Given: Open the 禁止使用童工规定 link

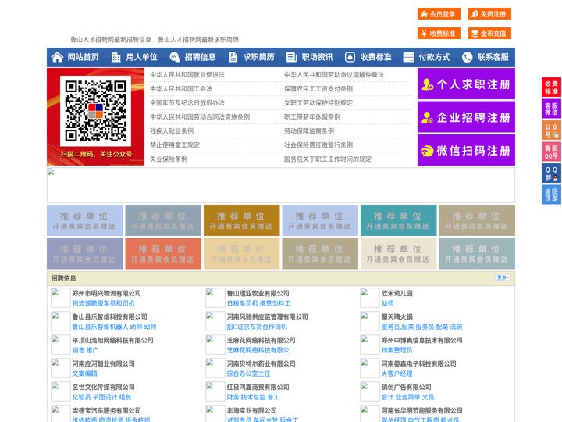Looking at the screenshot, I should click(175, 145).
